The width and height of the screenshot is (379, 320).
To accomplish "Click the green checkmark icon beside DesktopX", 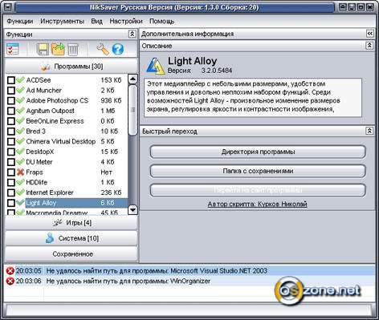I will pos(20,152).
